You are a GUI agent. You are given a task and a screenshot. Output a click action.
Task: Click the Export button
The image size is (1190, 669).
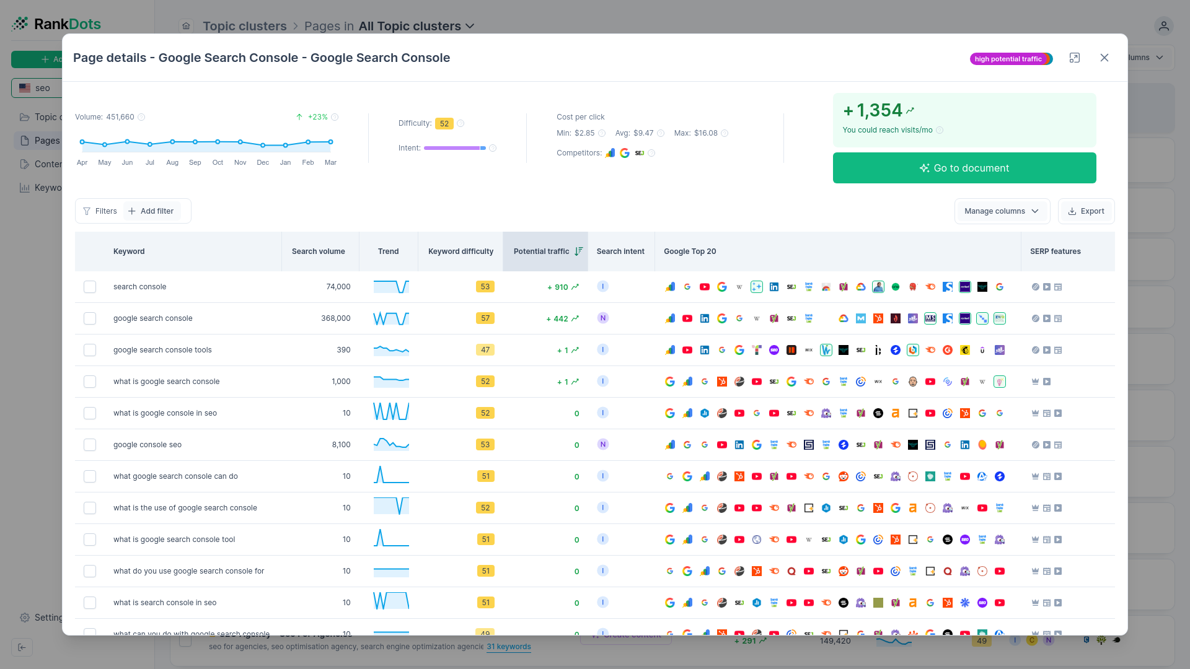tap(1086, 211)
